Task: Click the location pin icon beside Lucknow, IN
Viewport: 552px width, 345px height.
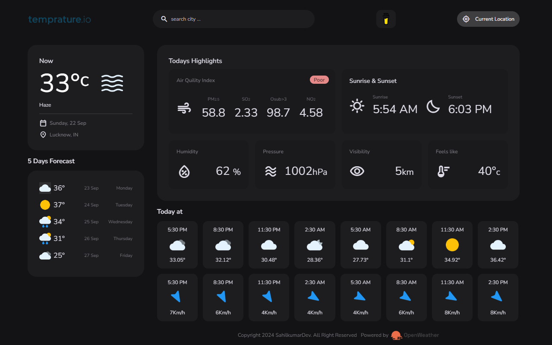Action: click(x=42, y=134)
